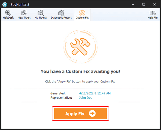
Task: Select the Diagnostic Report tab label
Action: pyautogui.click(x=61, y=18)
